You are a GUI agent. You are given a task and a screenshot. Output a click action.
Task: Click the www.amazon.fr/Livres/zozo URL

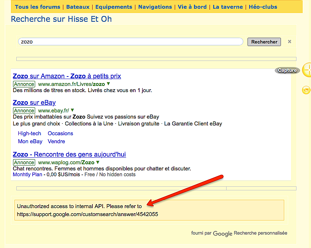tap(71, 84)
